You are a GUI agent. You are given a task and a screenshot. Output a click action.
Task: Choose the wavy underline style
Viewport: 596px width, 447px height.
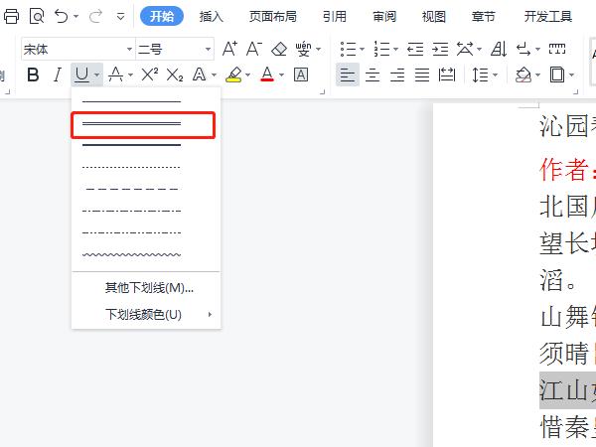131,254
